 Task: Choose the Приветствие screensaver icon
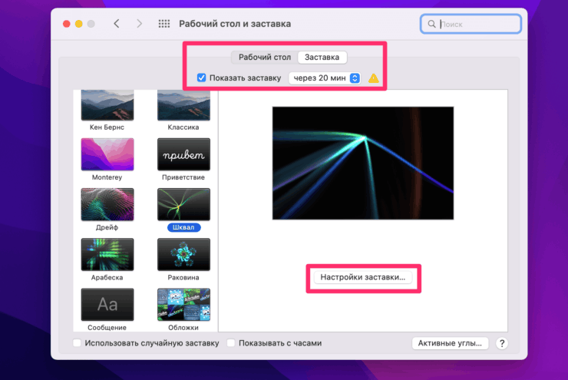pyautogui.click(x=183, y=154)
